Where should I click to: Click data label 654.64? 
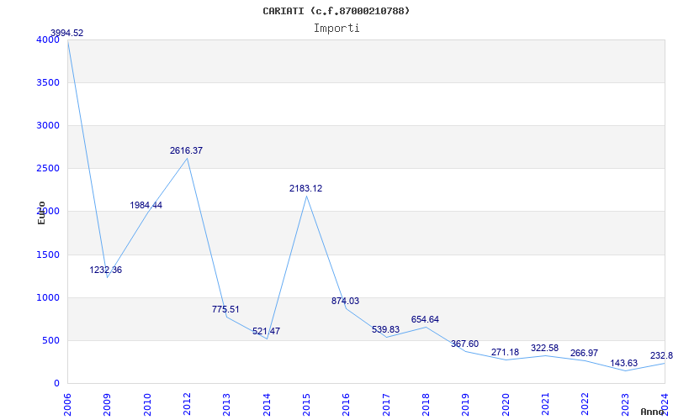pos(425,320)
